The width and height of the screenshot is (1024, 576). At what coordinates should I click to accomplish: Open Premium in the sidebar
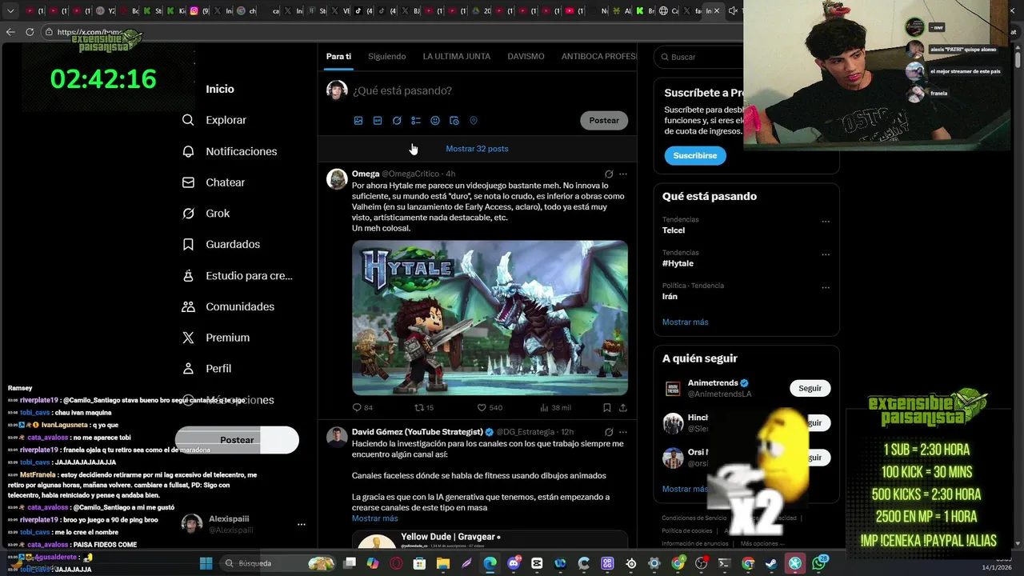coord(216,338)
